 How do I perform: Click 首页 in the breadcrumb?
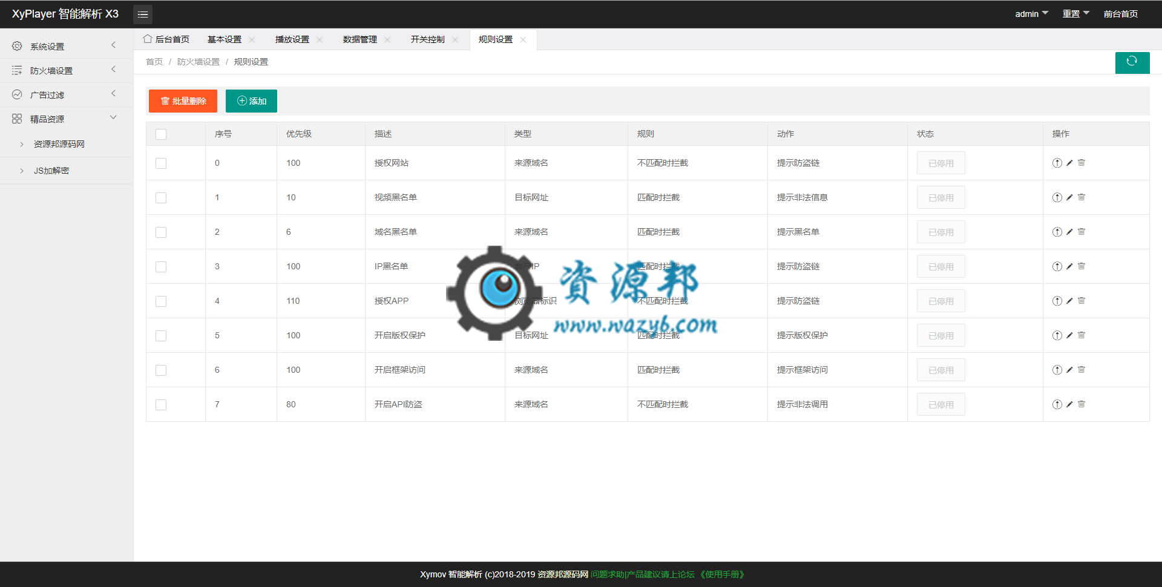pos(154,62)
